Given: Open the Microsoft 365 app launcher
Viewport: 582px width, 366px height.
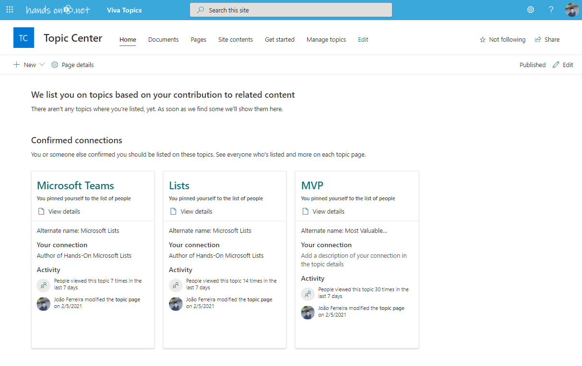Looking at the screenshot, I should (x=10, y=10).
